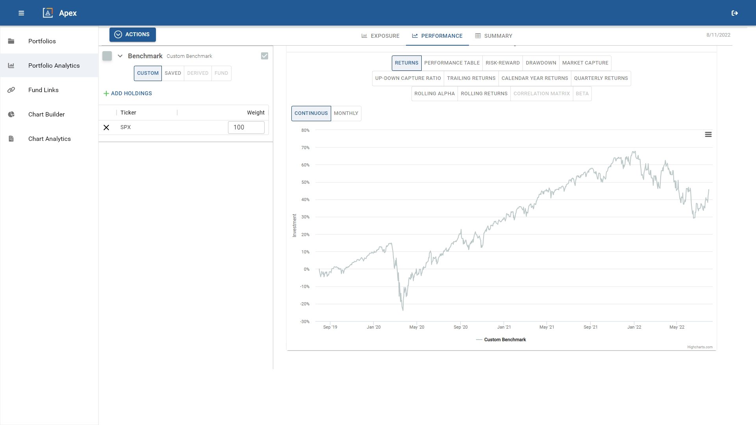Click the Portfolios folder icon
Image resolution: width=756 pixels, height=425 pixels.
[11, 41]
